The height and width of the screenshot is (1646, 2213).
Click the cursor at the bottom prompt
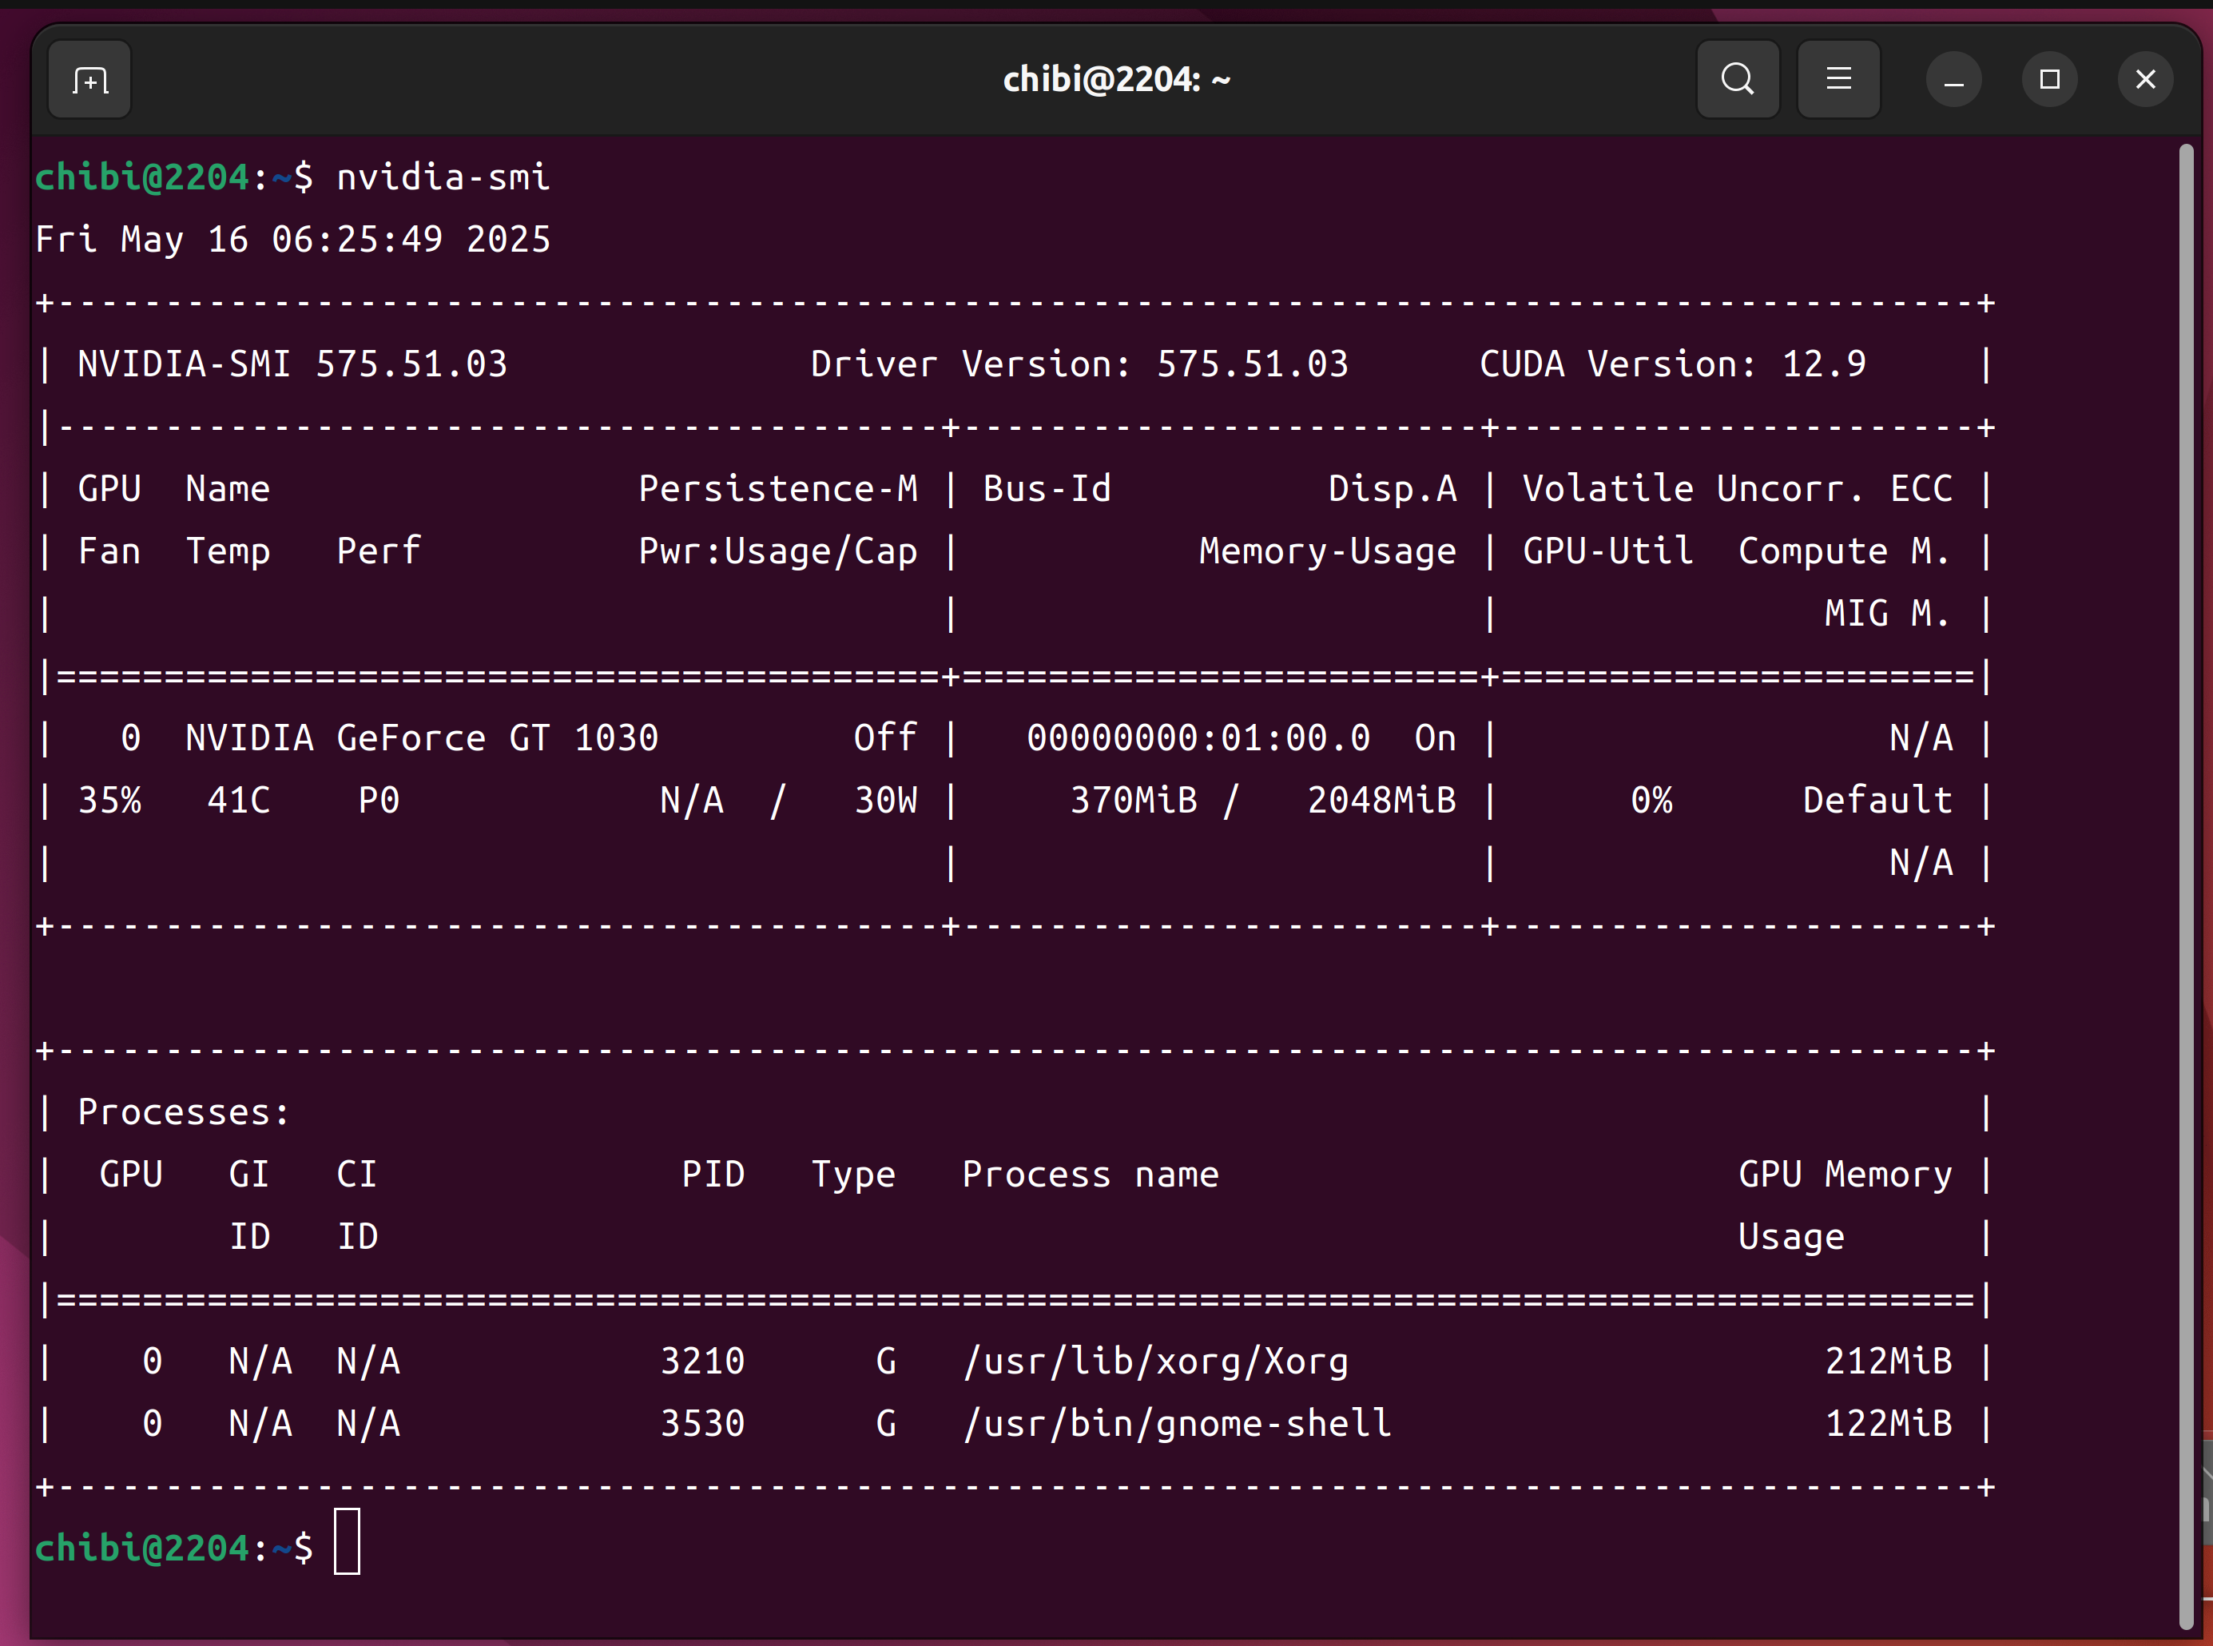point(347,1541)
